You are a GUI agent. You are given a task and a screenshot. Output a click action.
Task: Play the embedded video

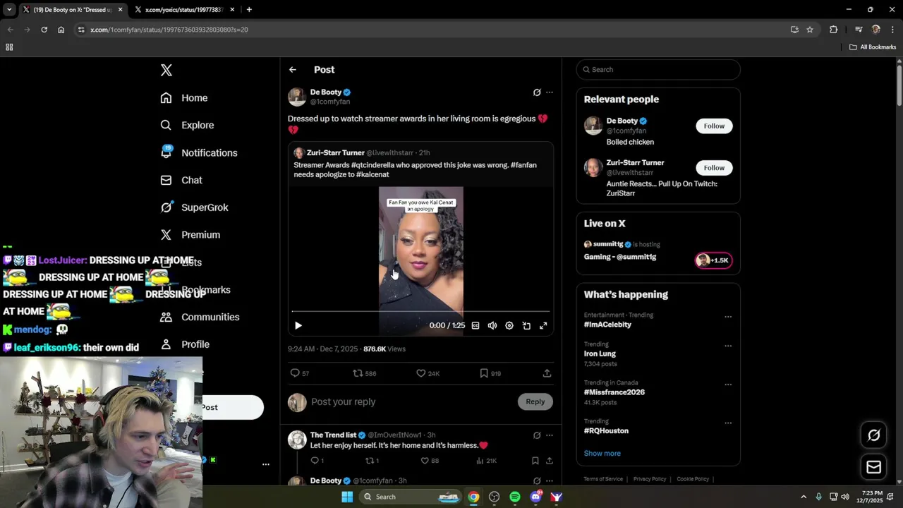tap(298, 325)
